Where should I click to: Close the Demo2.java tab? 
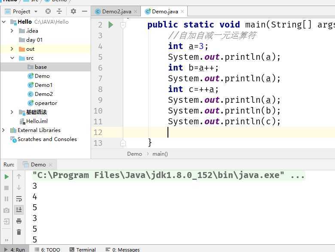coord(135,12)
